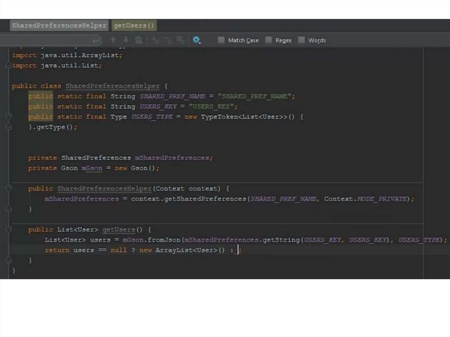Collapse the imports fold marker
The height and width of the screenshot is (337, 450).
pyautogui.click(x=8, y=65)
